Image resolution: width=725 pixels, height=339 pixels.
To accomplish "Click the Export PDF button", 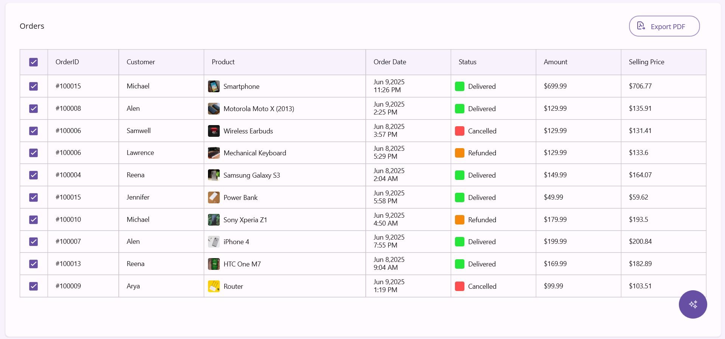I will tap(664, 26).
